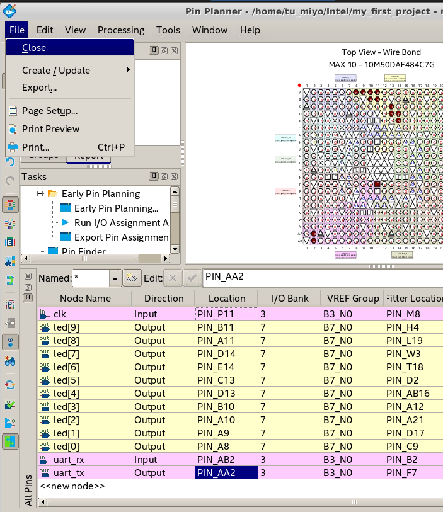443x512 pixels.
Task: Float the All Pins panel
Action: click(28, 287)
